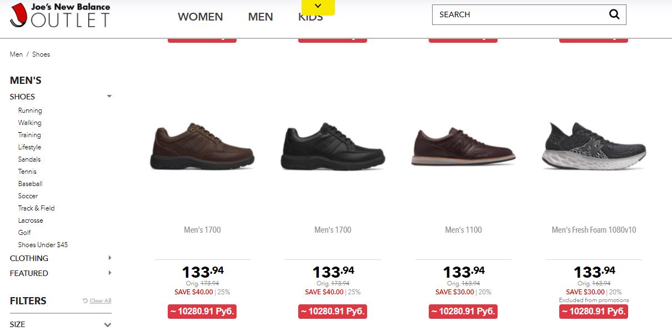Open brown Men's 1700 shoe image

click(202, 147)
